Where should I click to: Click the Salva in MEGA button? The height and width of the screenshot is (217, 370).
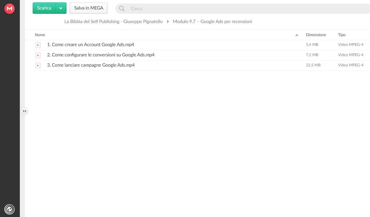click(x=89, y=8)
